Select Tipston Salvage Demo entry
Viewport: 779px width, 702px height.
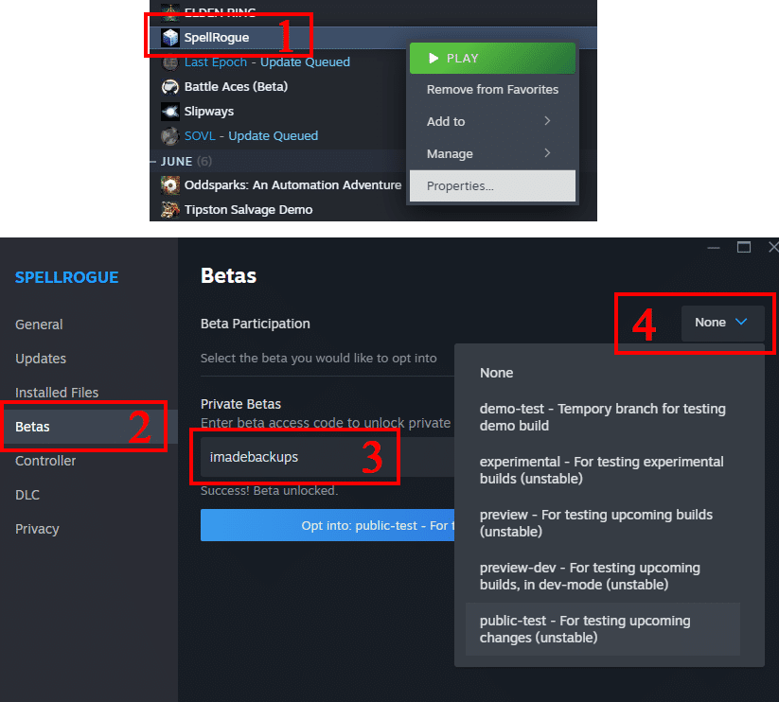click(x=248, y=209)
